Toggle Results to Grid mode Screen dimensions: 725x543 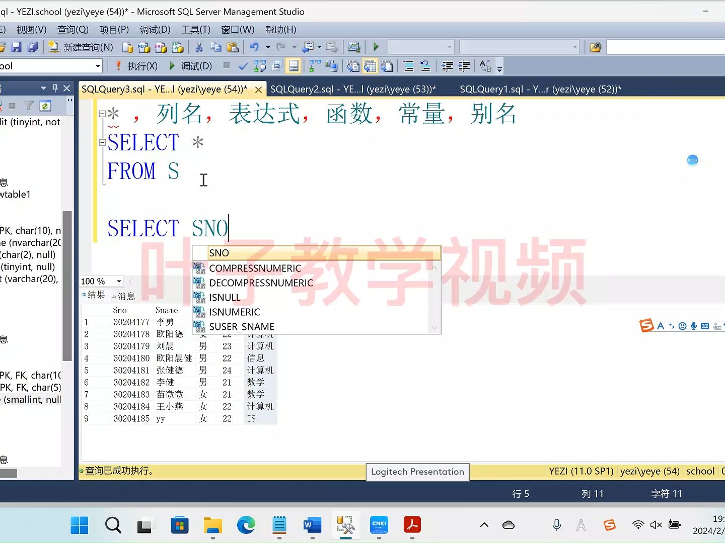370,66
